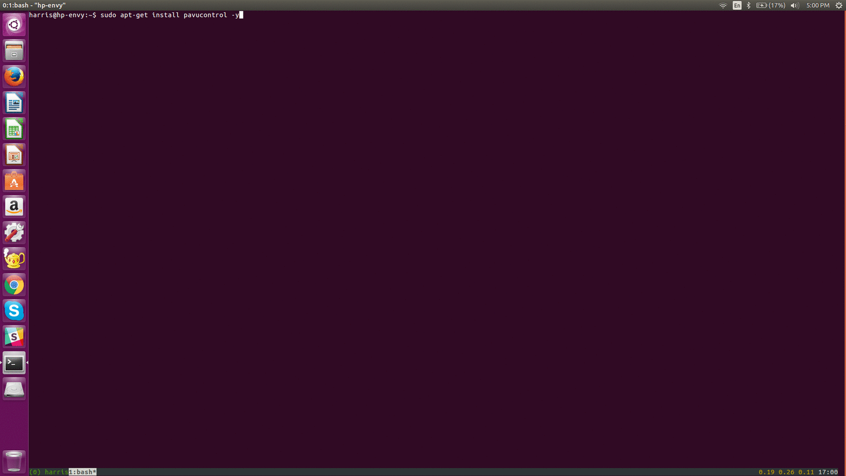Open the sound volume indicator

pos(795,5)
